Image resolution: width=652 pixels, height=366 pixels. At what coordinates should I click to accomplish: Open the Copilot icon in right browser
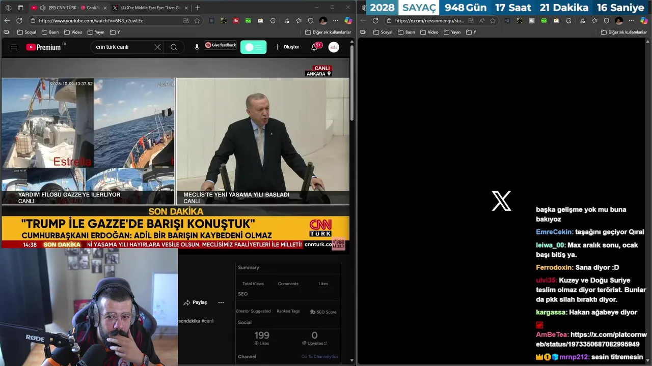coord(644,21)
